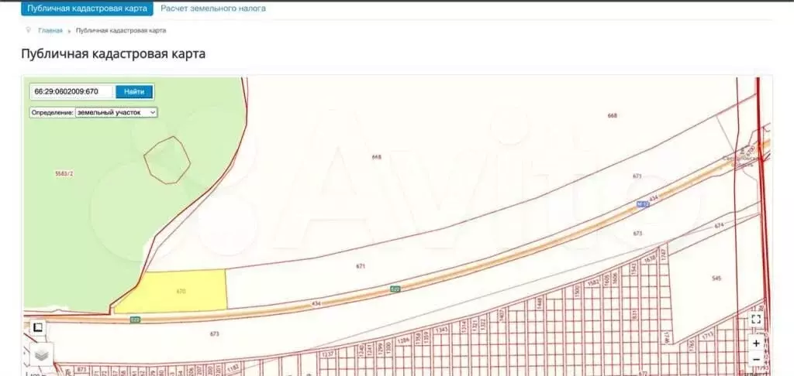Expand the 'земельный участок' type dropdown

pyautogui.click(x=116, y=113)
